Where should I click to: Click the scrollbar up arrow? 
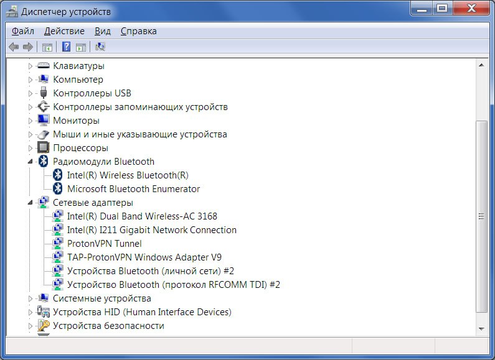pyautogui.click(x=481, y=65)
